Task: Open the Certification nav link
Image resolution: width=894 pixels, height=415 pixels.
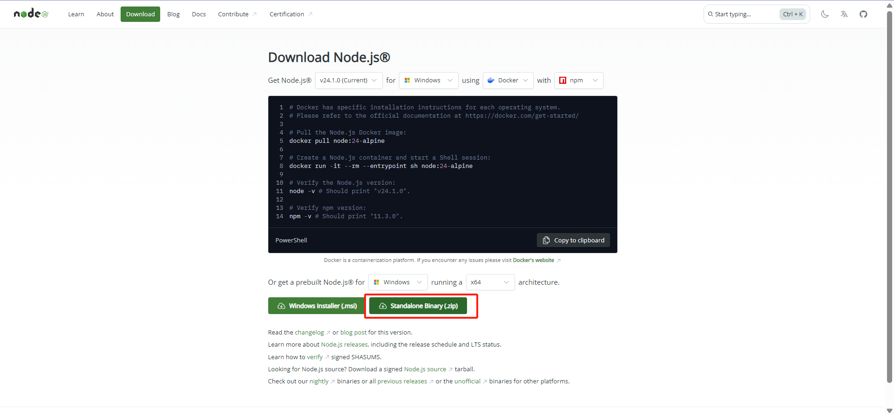Action: [x=291, y=14]
